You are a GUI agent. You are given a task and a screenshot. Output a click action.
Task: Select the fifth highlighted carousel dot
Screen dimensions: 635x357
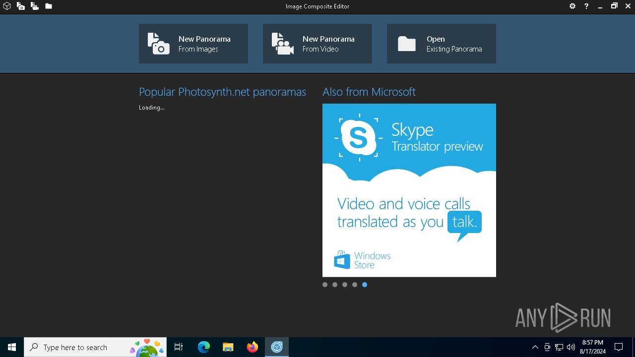coord(365,285)
